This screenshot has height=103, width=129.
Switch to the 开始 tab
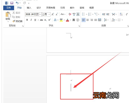click(19, 8)
